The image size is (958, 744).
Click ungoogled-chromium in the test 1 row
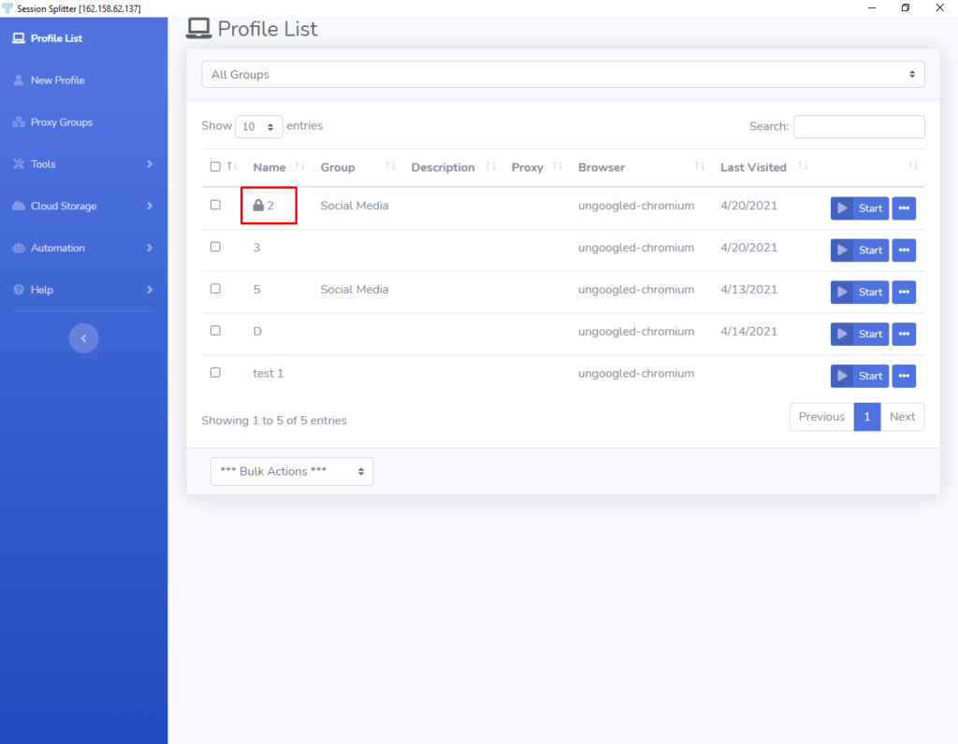coord(636,374)
